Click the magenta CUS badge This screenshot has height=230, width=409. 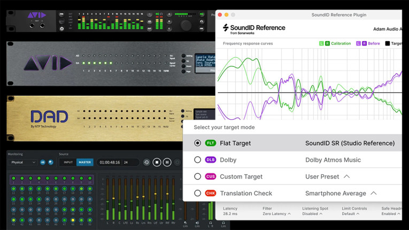pyautogui.click(x=210, y=177)
